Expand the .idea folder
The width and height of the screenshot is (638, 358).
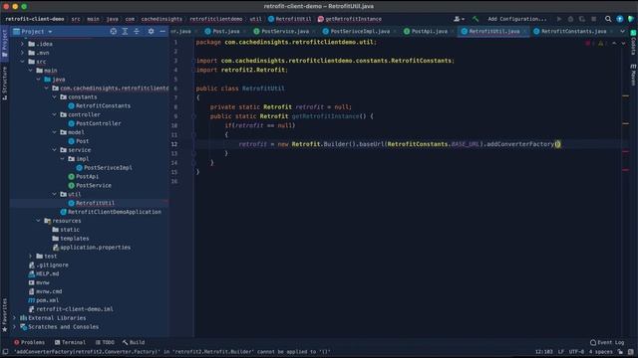[22, 44]
